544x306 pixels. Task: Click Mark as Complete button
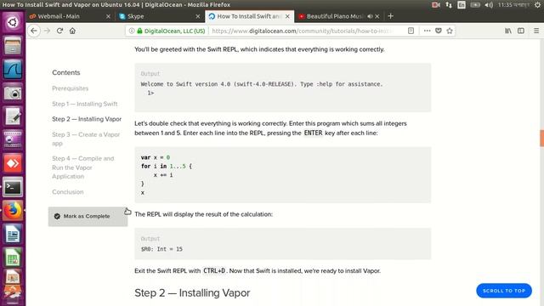click(88, 216)
